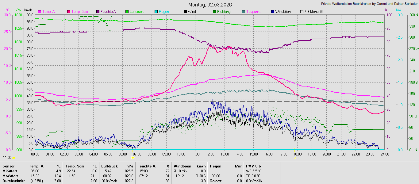Click the teal Taupunkt legend square
Viewport: 419px width, 184px height.
click(x=244, y=12)
